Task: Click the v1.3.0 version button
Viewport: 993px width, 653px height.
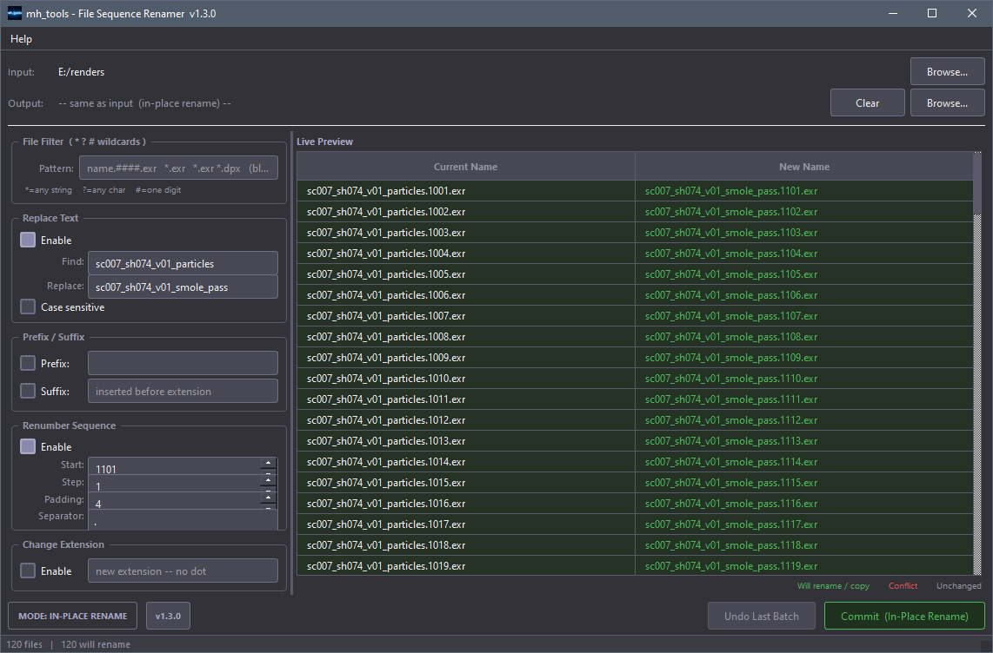Action: 168,617
